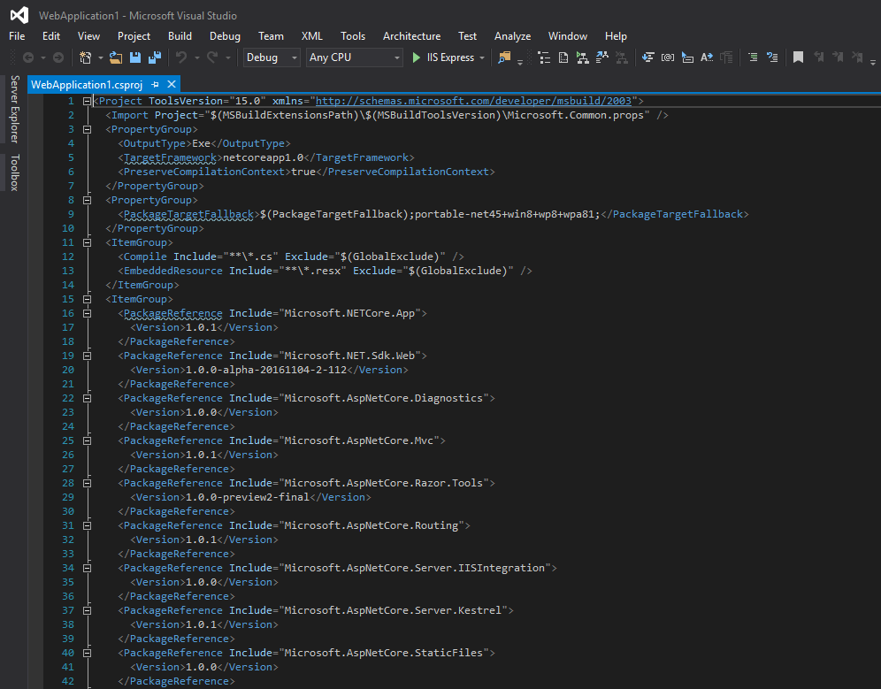This screenshot has width=881, height=689.
Task: Click the [@] bracket toolbar icon
Action: click(x=668, y=57)
